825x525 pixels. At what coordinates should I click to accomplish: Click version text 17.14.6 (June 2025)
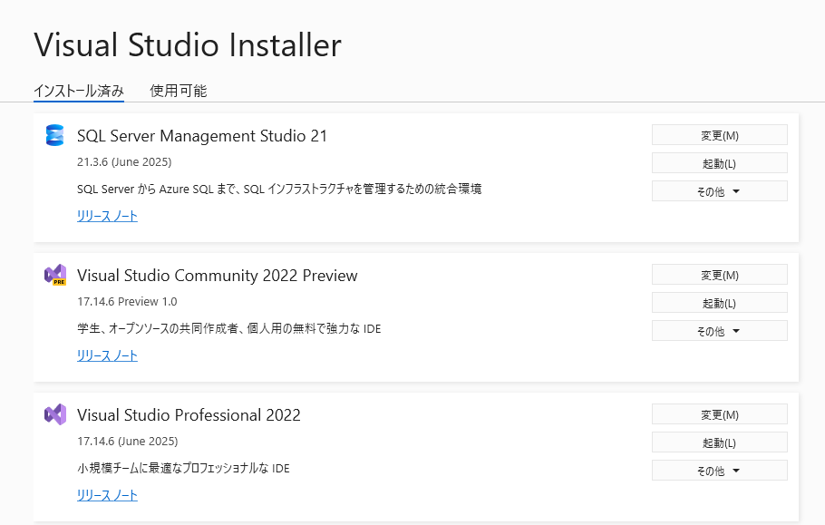click(x=127, y=441)
